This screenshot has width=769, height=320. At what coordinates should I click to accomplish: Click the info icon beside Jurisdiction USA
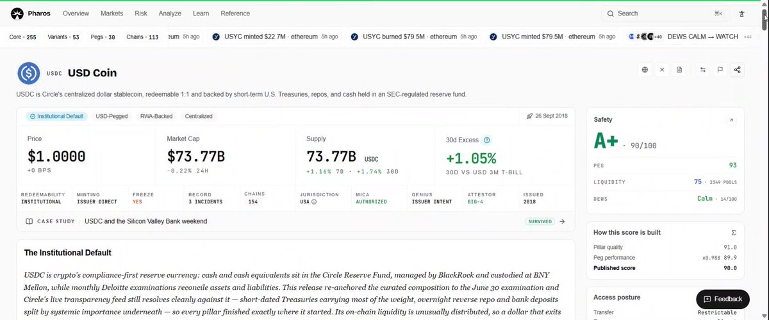313,201
